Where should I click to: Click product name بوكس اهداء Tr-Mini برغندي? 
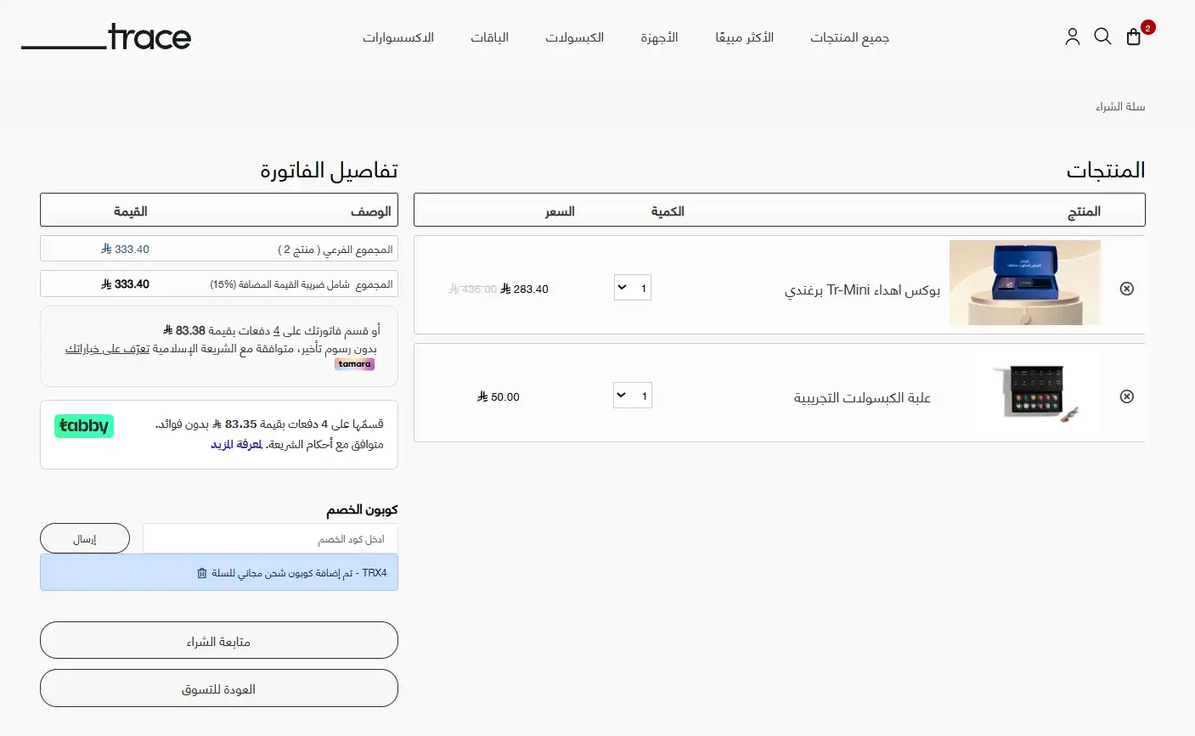(x=862, y=290)
